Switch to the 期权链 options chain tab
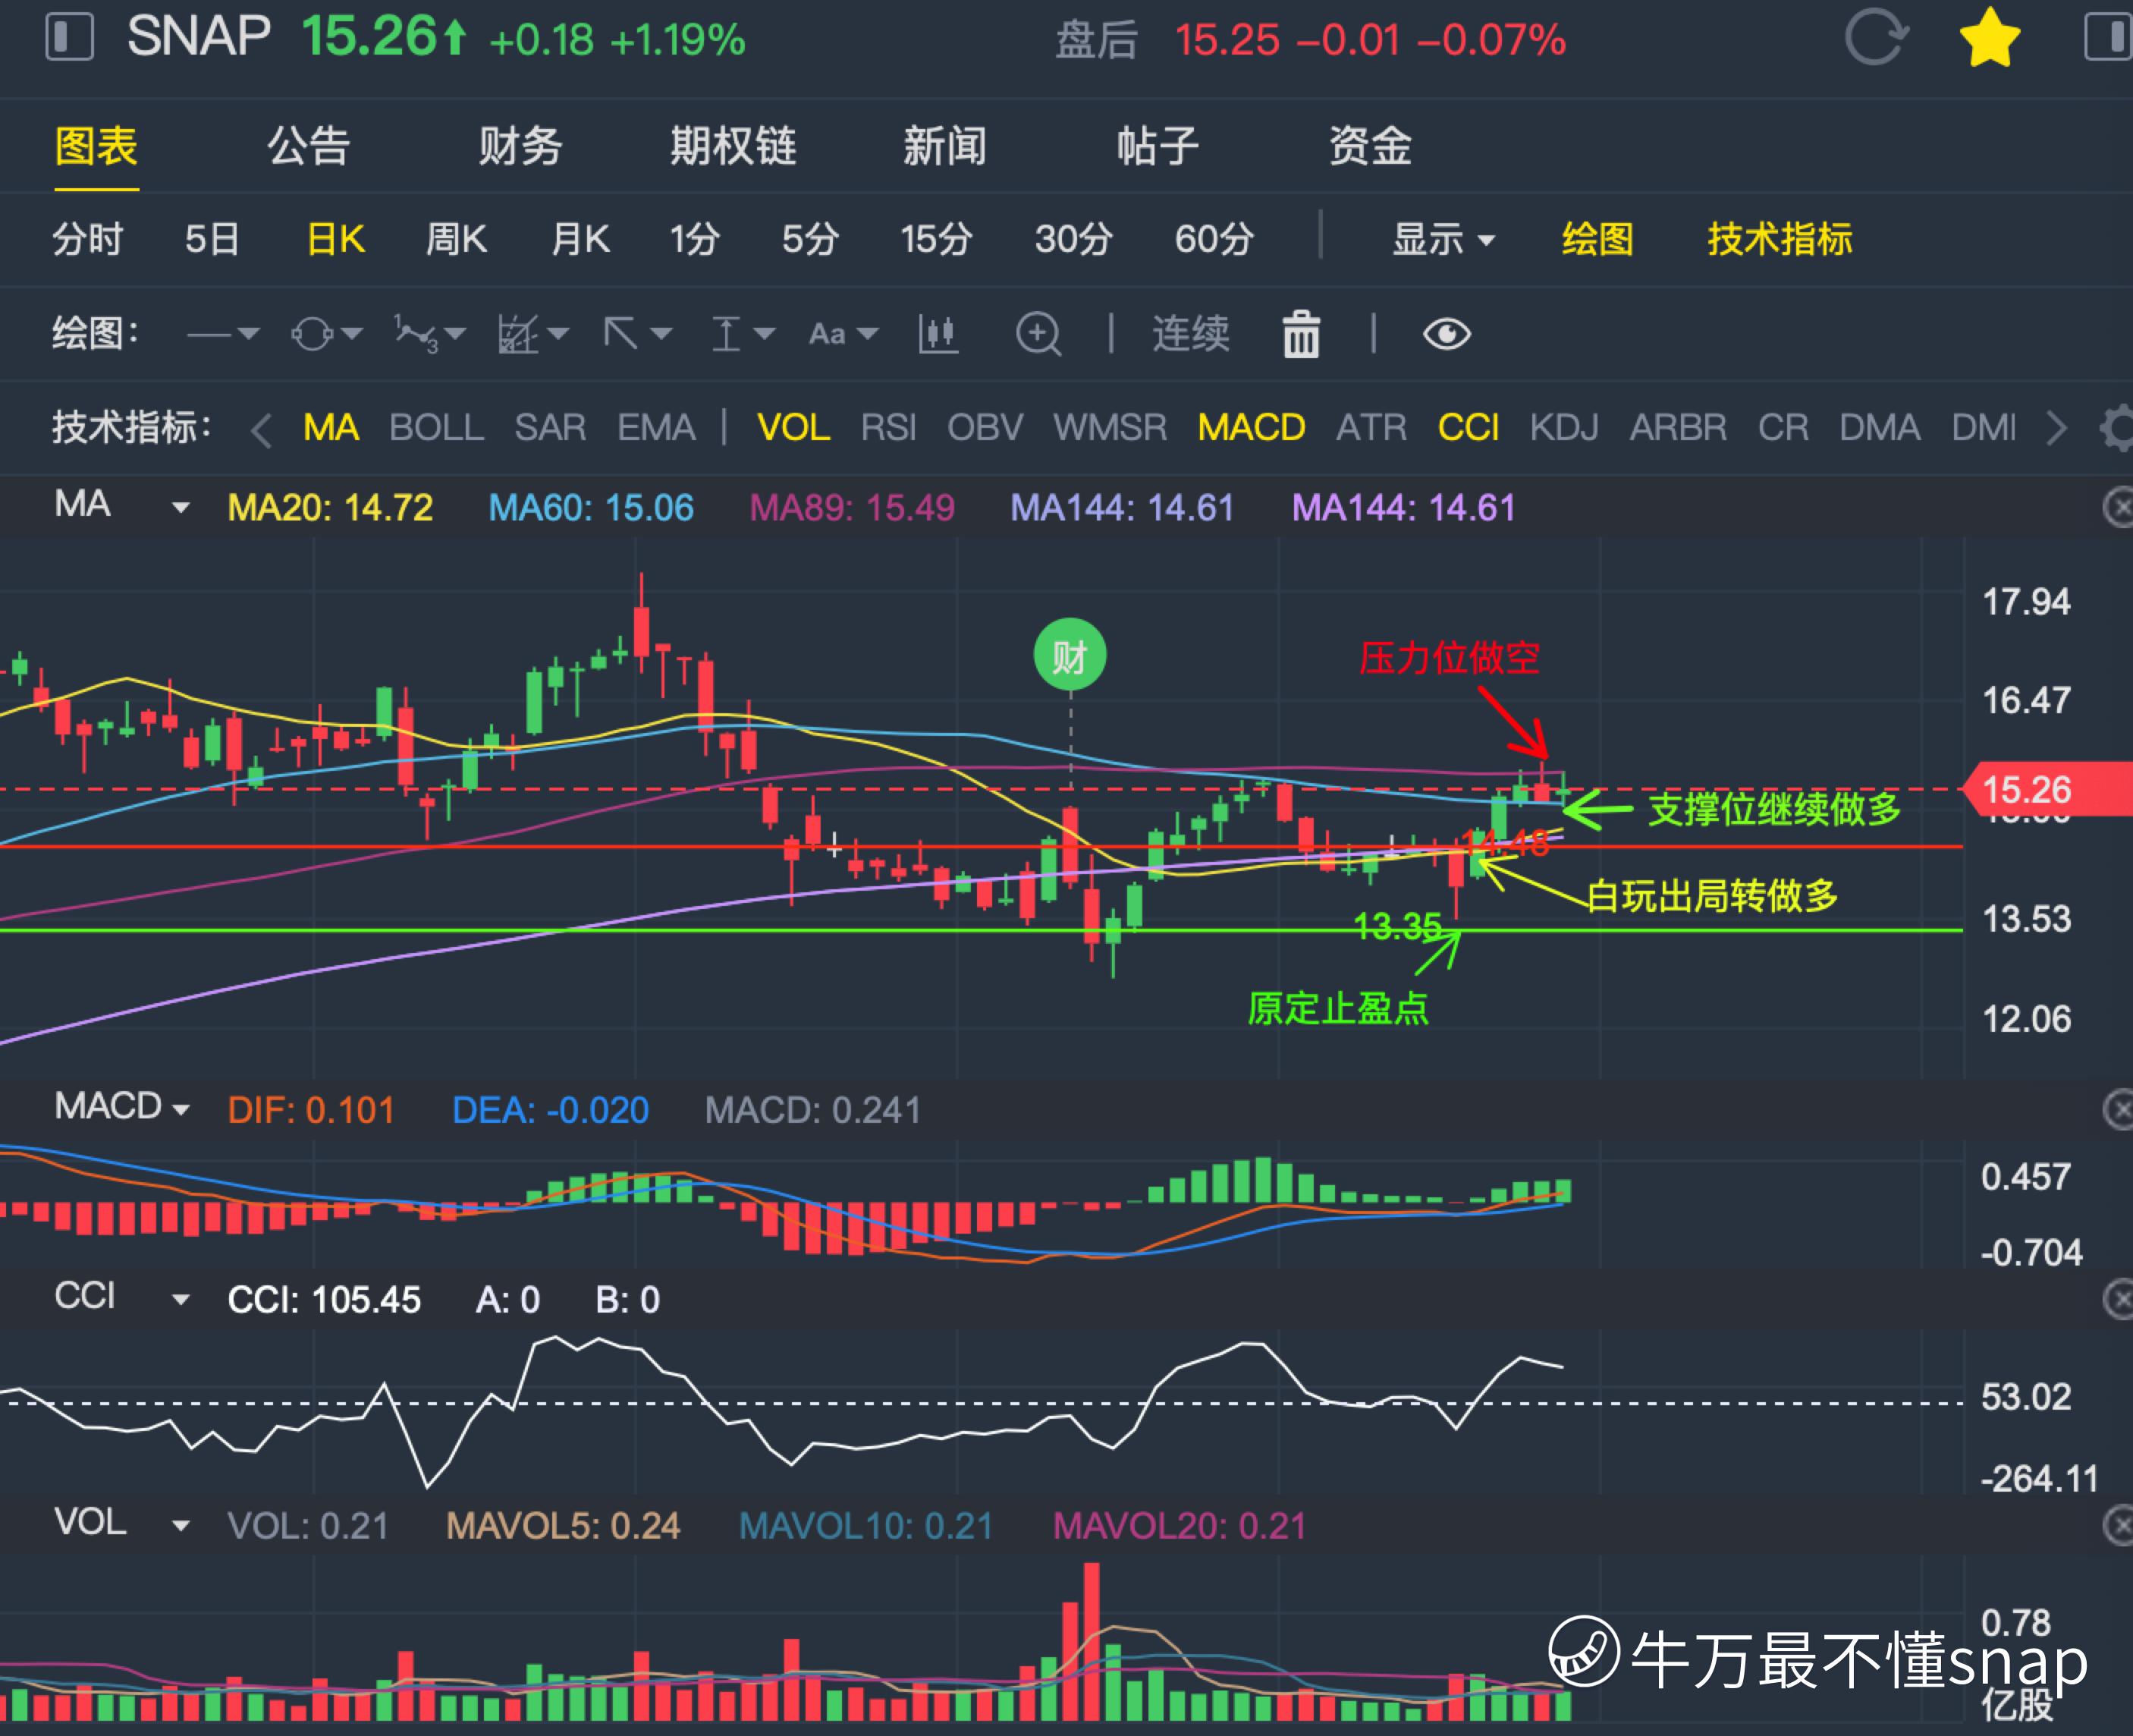This screenshot has width=2133, height=1736. click(x=733, y=146)
